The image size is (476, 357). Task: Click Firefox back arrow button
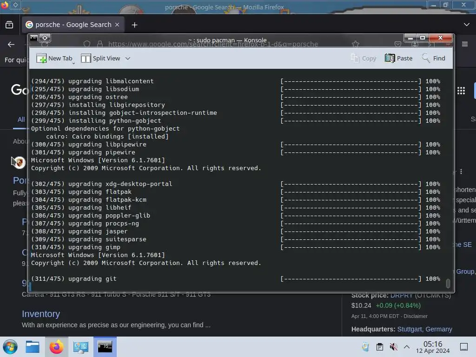click(11, 44)
